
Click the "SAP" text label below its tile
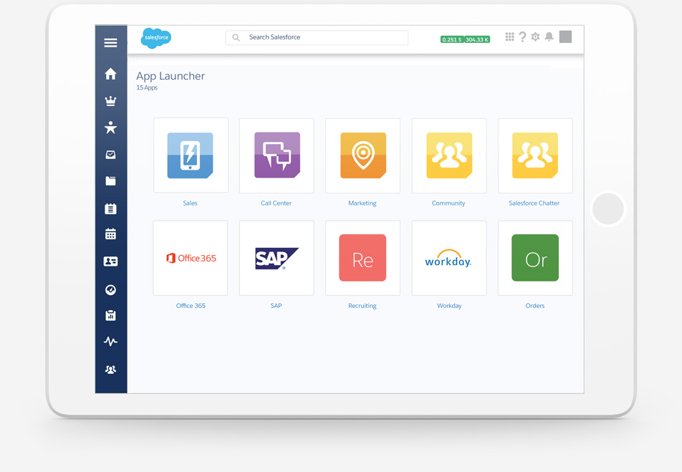277,306
